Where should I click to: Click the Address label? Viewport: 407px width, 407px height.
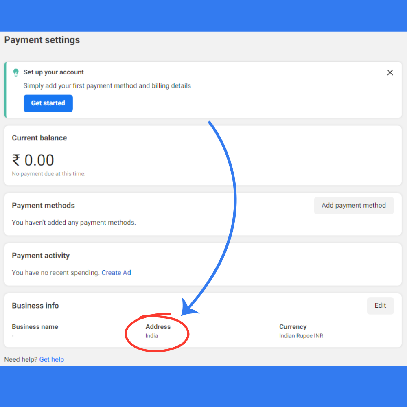(x=158, y=327)
